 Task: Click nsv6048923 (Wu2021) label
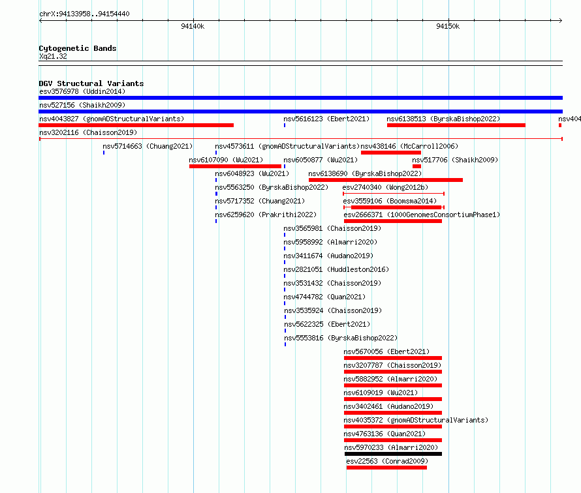(x=252, y=173)
